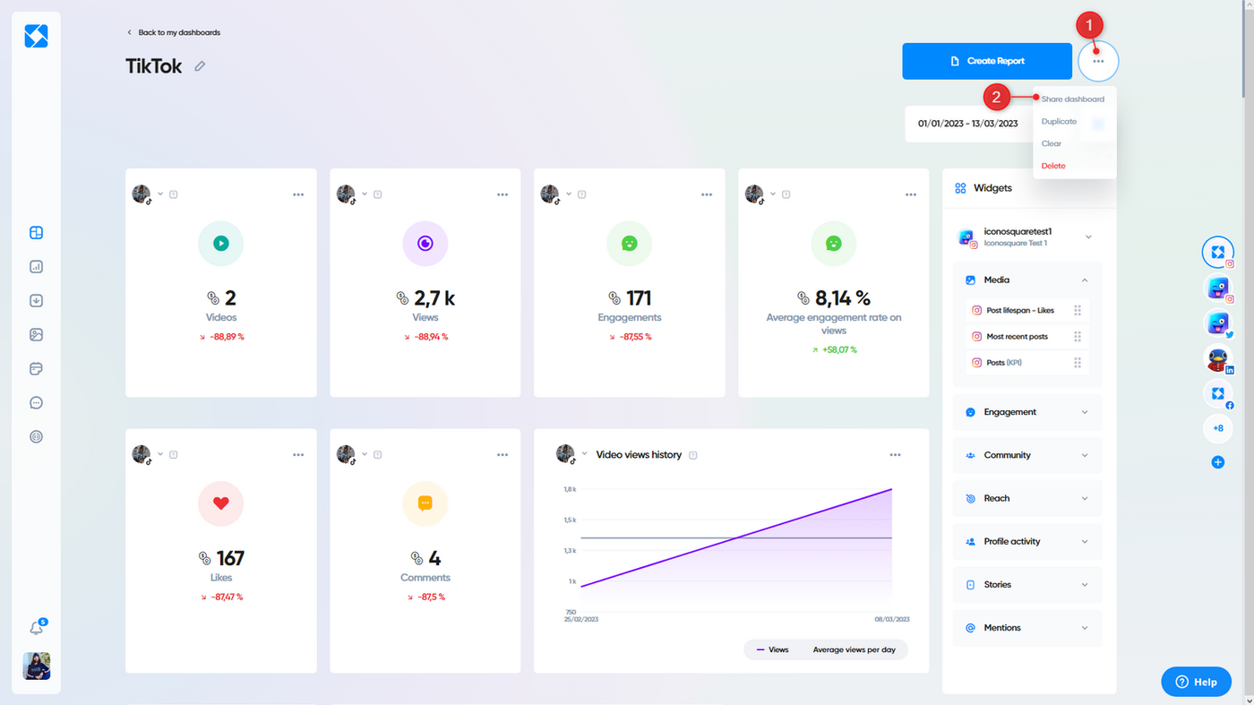Open the user profile avatar in sidebar
1254x705 pixels.
tap(37, 666)
